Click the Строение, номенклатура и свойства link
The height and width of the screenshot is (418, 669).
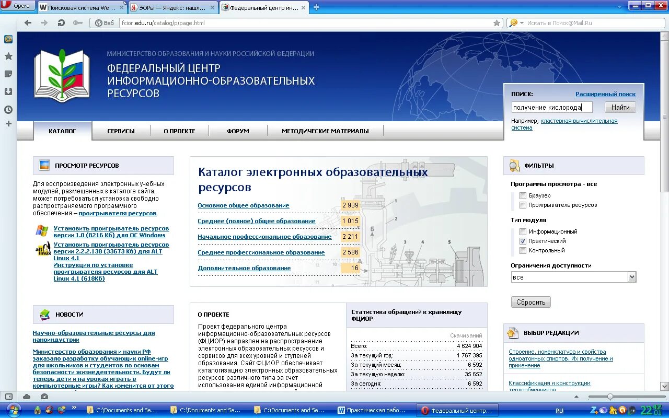point(561,358)
